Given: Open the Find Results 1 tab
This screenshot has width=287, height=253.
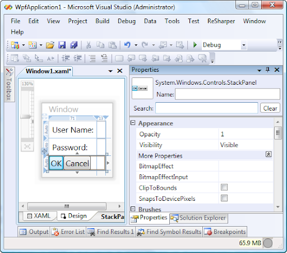Looking at the screenshot, I should click(110, 232).
